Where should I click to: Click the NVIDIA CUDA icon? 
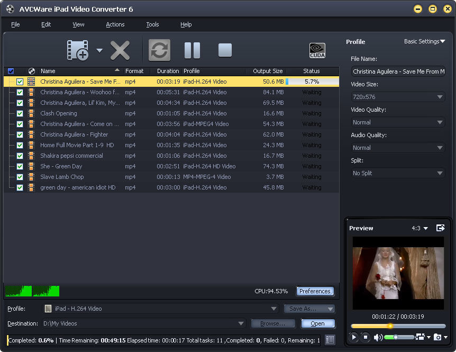coord(317,50)
